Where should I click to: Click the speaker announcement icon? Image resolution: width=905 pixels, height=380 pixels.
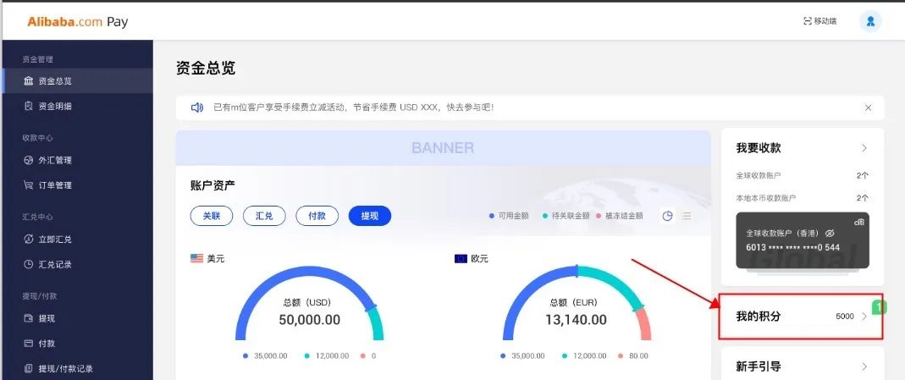pos(197,107)
